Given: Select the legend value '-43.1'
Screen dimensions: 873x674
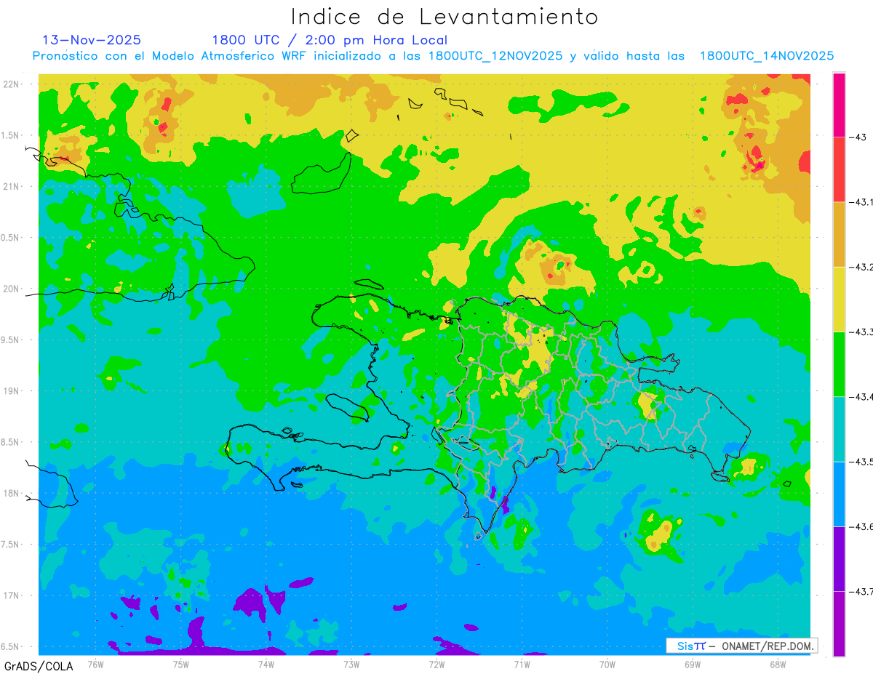Looking at the screenshot, I should click(x=860, y=202).
